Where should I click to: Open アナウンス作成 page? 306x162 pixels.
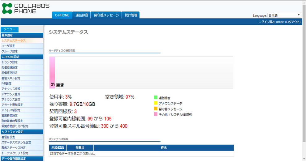11,89
